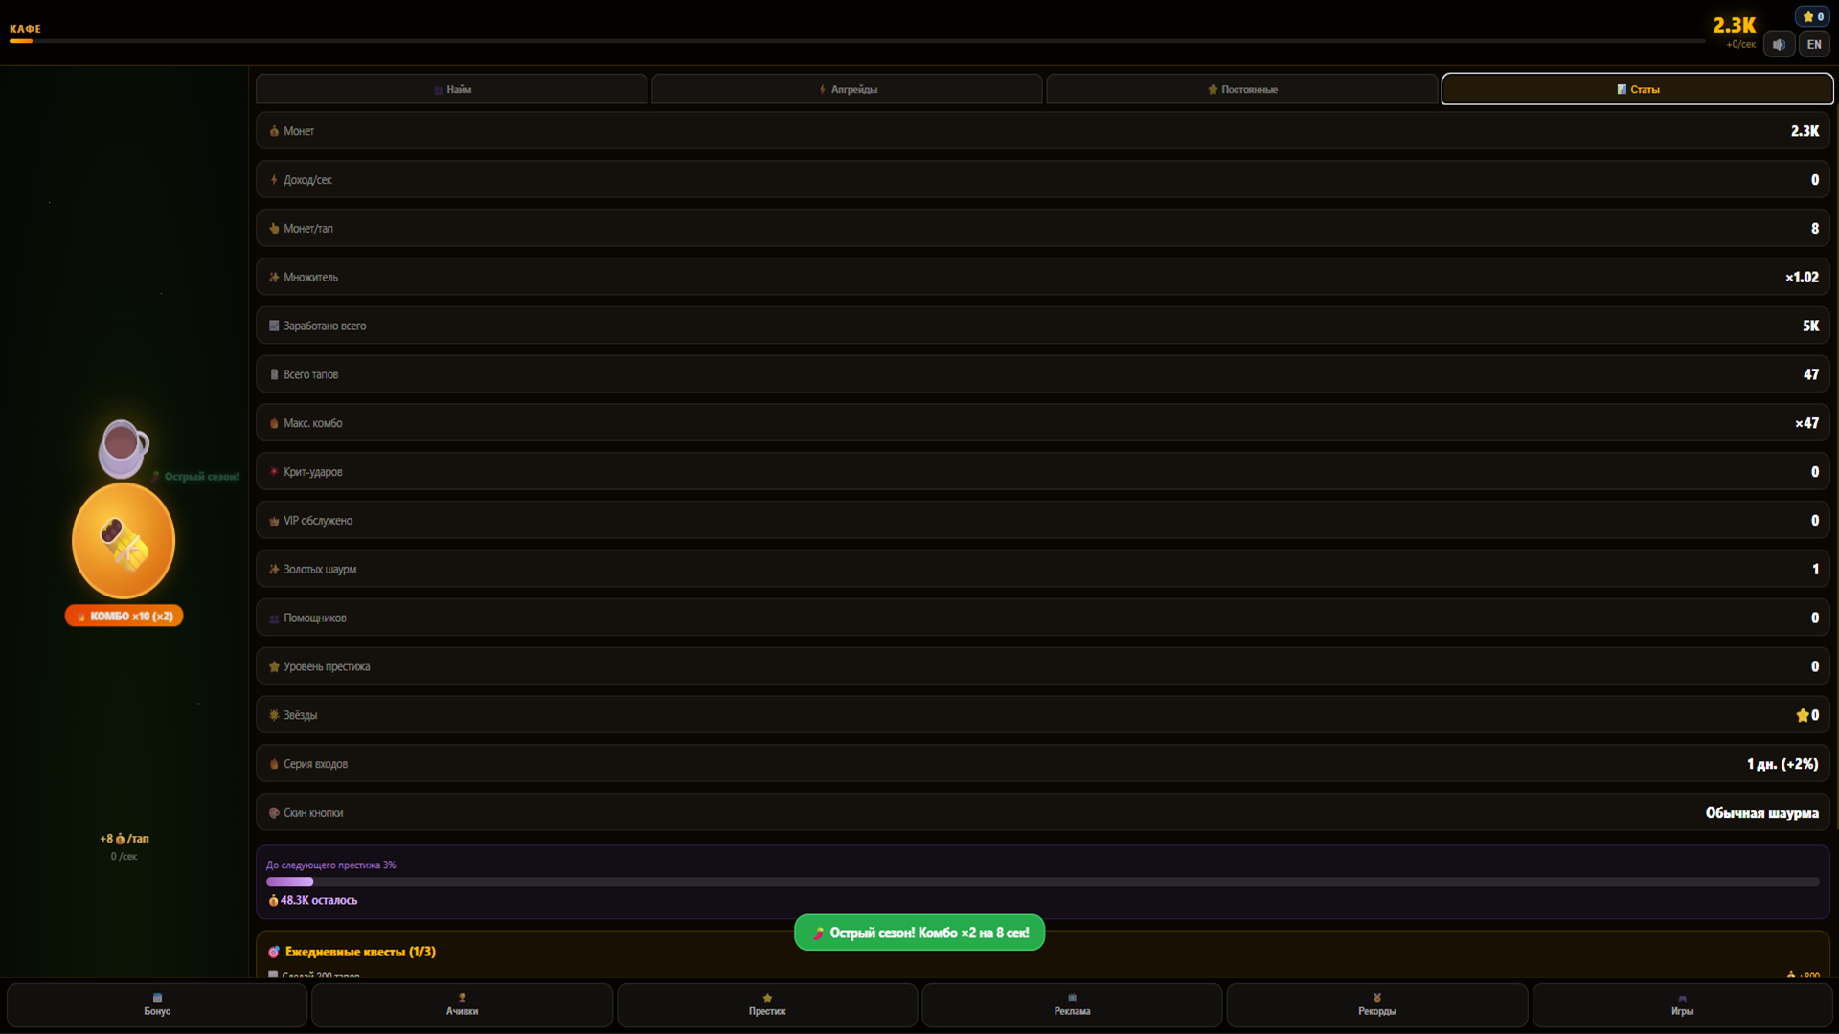Image resolution: width=1839 pixels, height=1034 pixels.
Task: Click the 2.3K coin total at top right
Action: 1734,26
